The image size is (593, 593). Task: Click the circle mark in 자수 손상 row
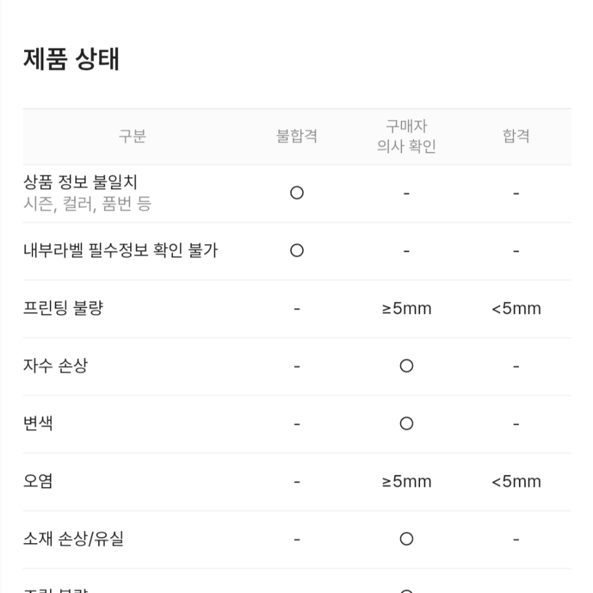[x=407, y=366]
